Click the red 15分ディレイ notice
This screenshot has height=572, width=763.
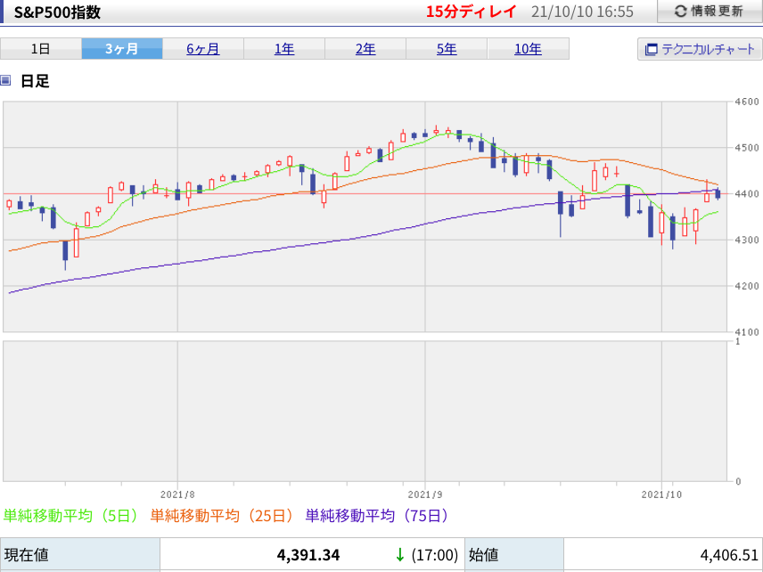point(471,12)
